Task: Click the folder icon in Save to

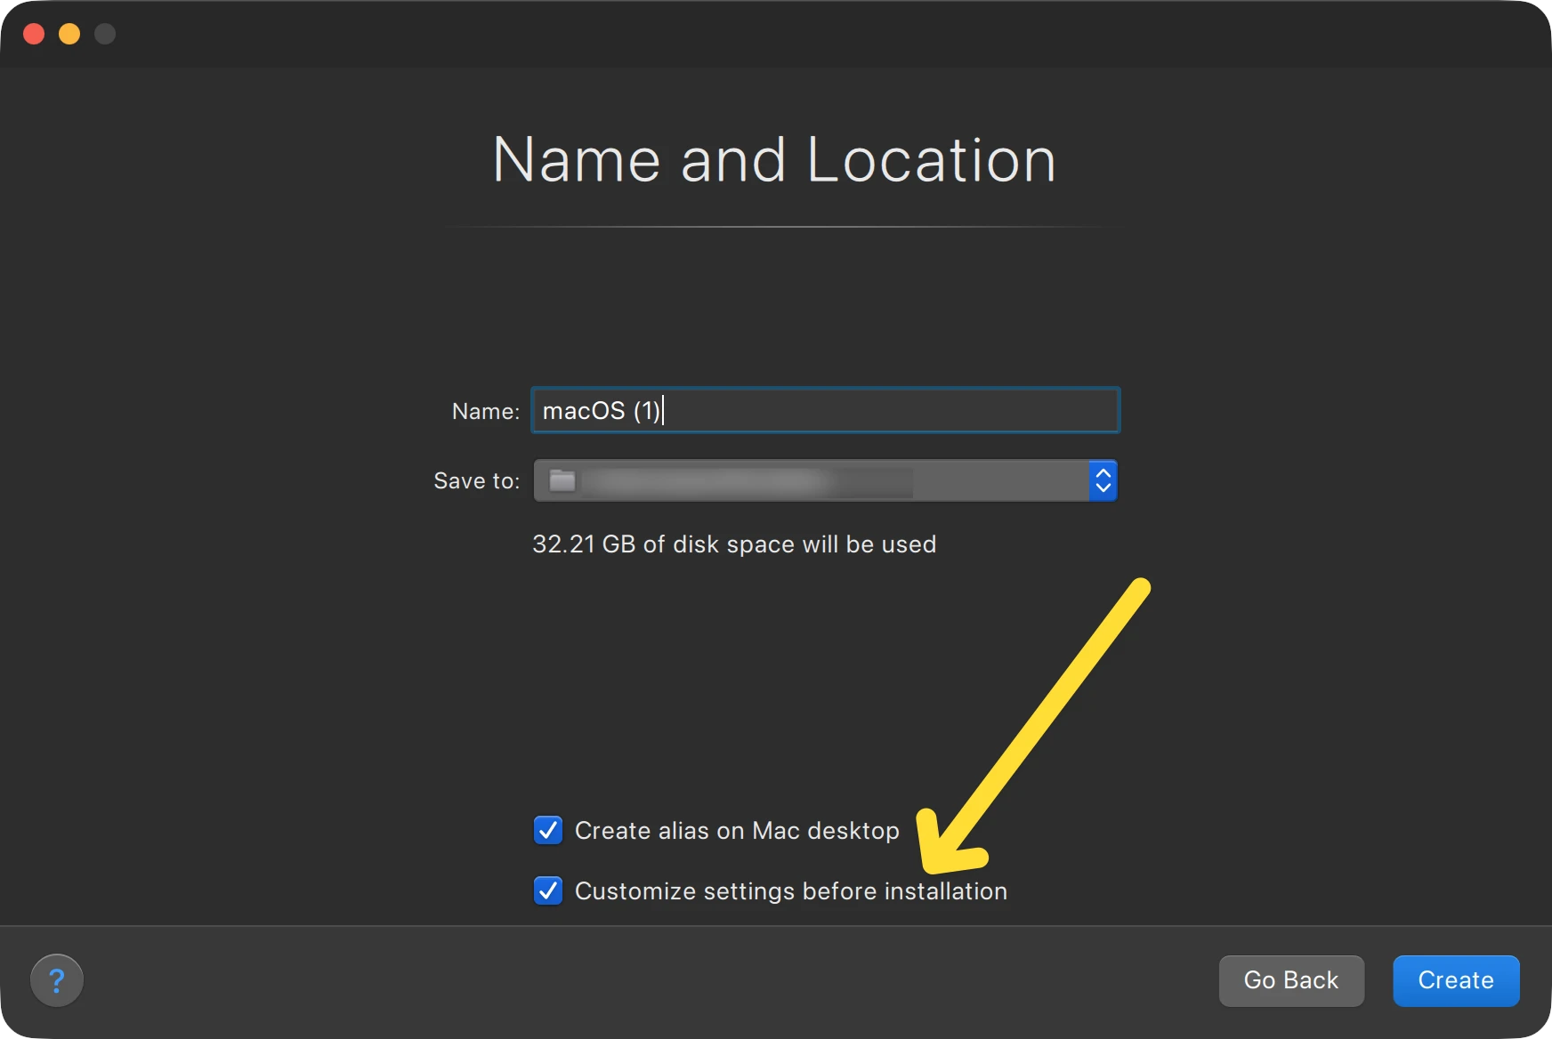Action: (x=562, y=480)
